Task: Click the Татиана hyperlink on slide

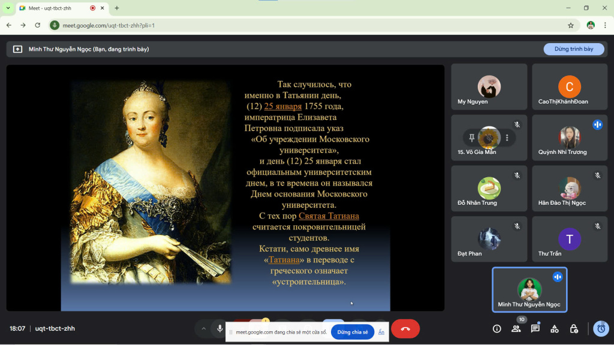Action: tap(284, 260)
